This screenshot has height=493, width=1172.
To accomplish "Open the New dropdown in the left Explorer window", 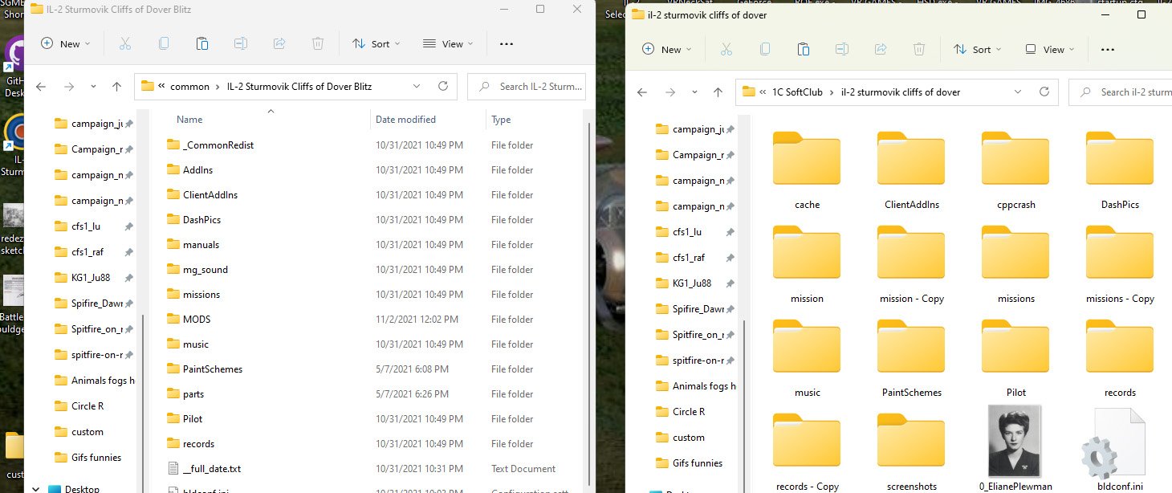I will (x=66, y=44).
